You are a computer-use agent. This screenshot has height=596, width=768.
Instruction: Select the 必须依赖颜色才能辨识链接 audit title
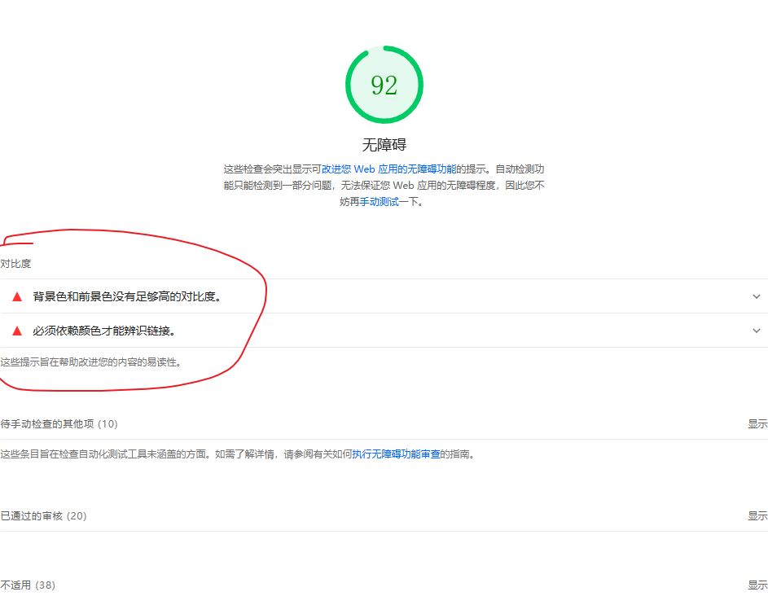104,331
